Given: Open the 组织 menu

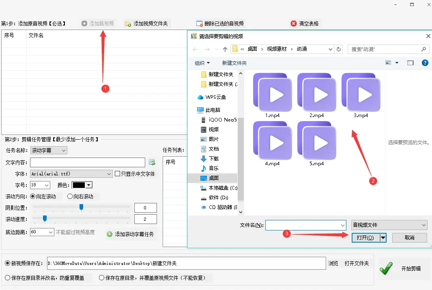Looking at the screenshot, I should pyautogui.click(x=202, y=63).
